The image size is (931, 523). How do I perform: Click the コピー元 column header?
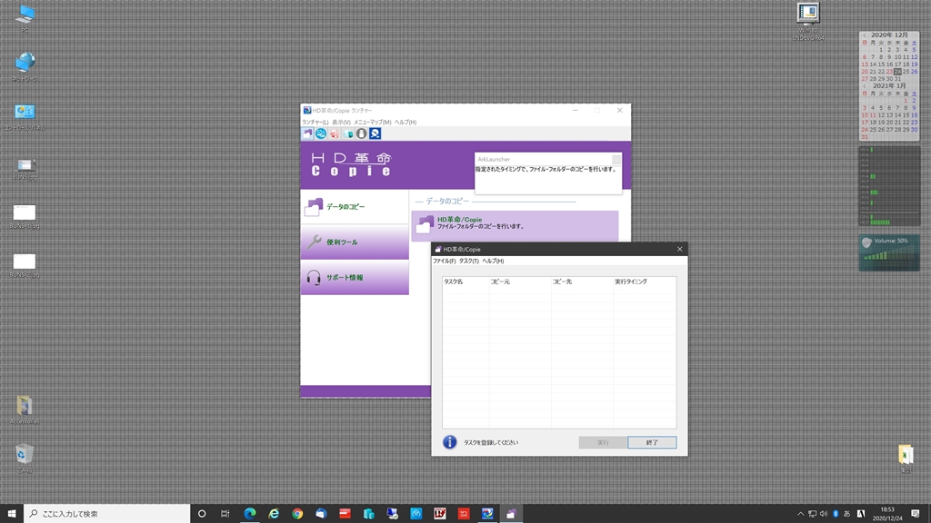coord(520,281)
